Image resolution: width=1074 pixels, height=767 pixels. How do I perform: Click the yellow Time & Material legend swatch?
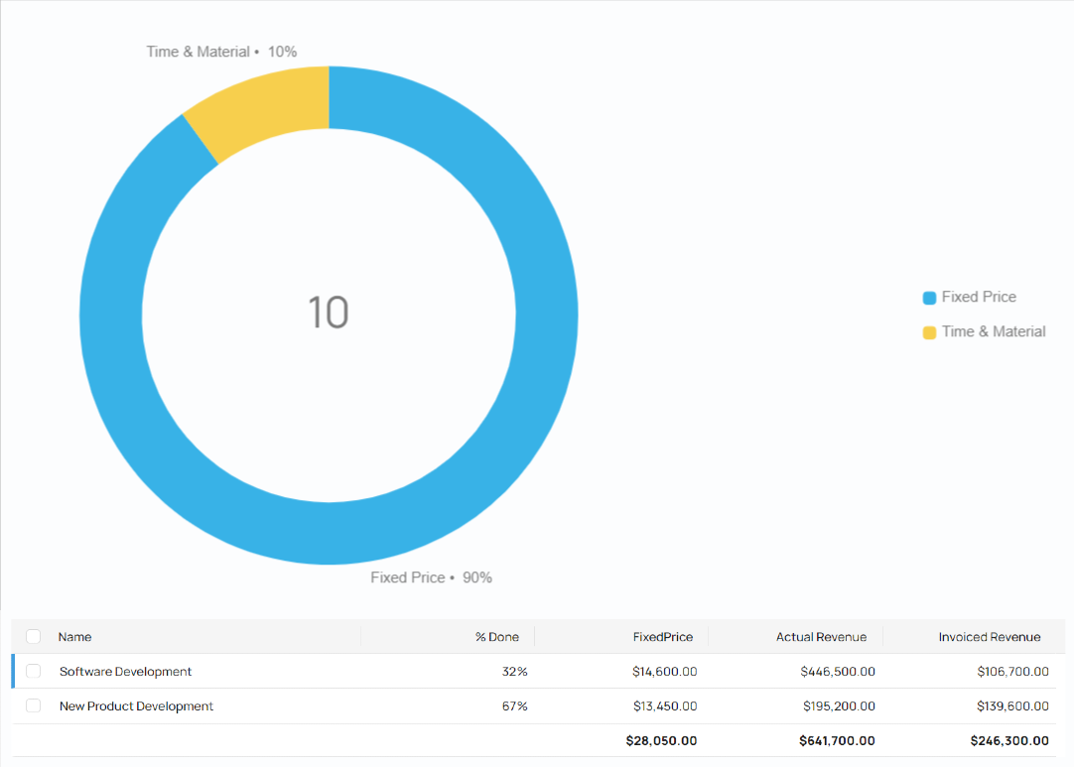pos(929,332)
